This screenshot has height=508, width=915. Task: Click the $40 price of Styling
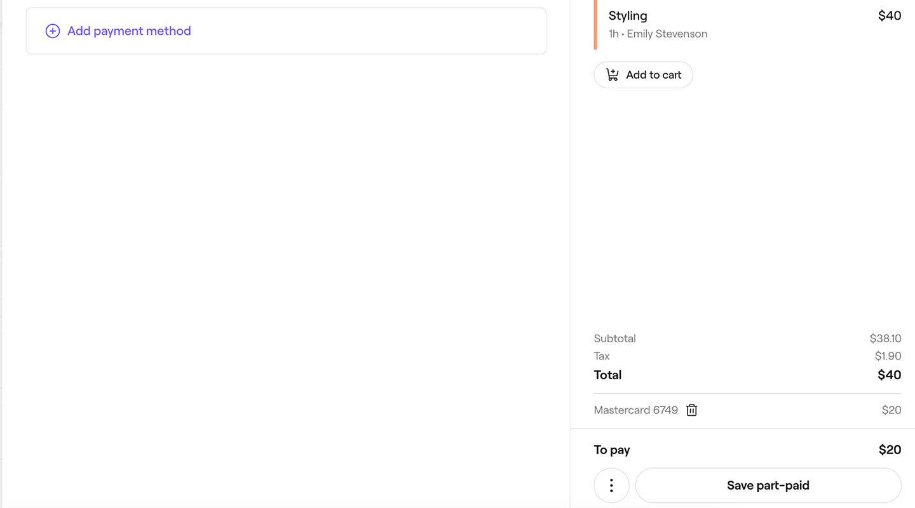coord(890,15)
